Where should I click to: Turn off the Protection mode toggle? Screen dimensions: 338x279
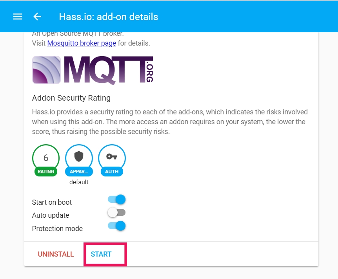click(x=117, y=226)
